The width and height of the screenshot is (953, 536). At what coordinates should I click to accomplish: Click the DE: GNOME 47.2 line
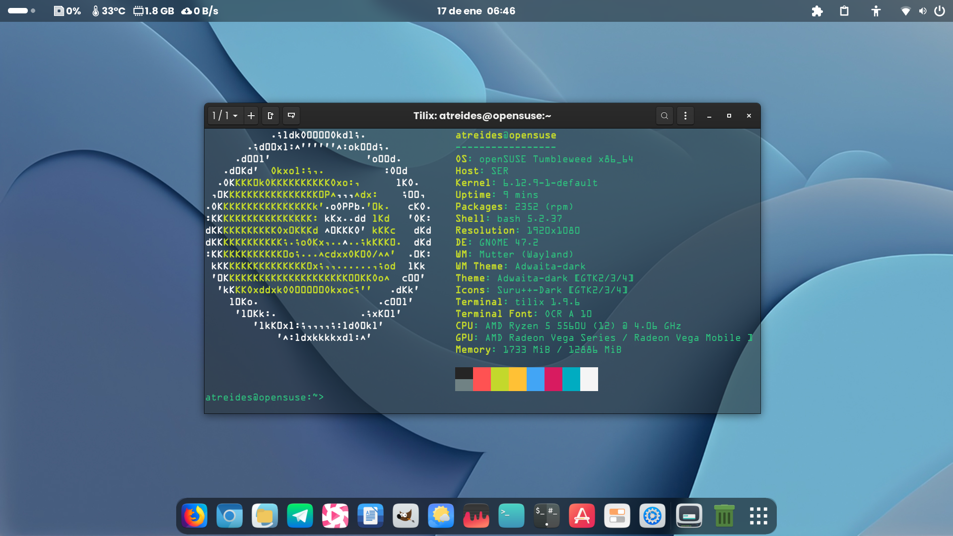497,243
